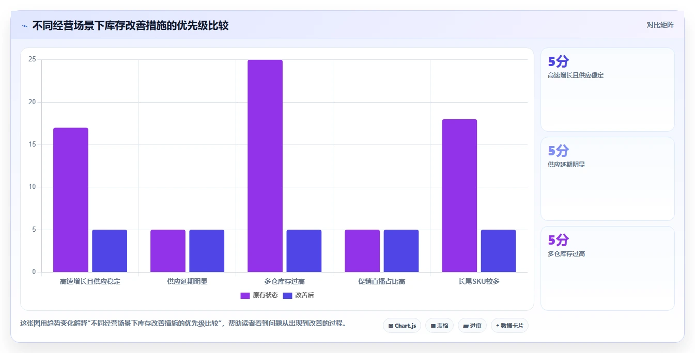The width and height of the screenshot is (695, 353).
Task: Click the 进度 tag button
Action: [x=472, y=326]
